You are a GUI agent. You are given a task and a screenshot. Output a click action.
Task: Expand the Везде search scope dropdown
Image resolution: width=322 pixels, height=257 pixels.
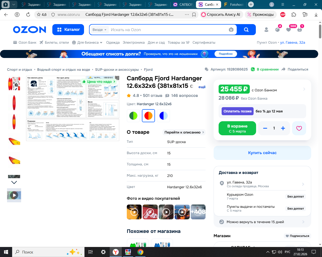pos(99,30)
